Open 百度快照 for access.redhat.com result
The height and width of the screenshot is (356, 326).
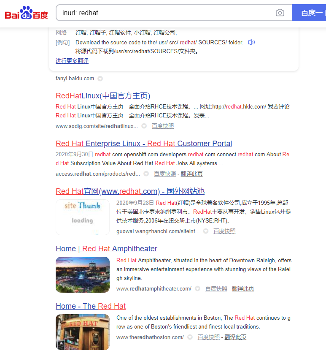(165, 174)
